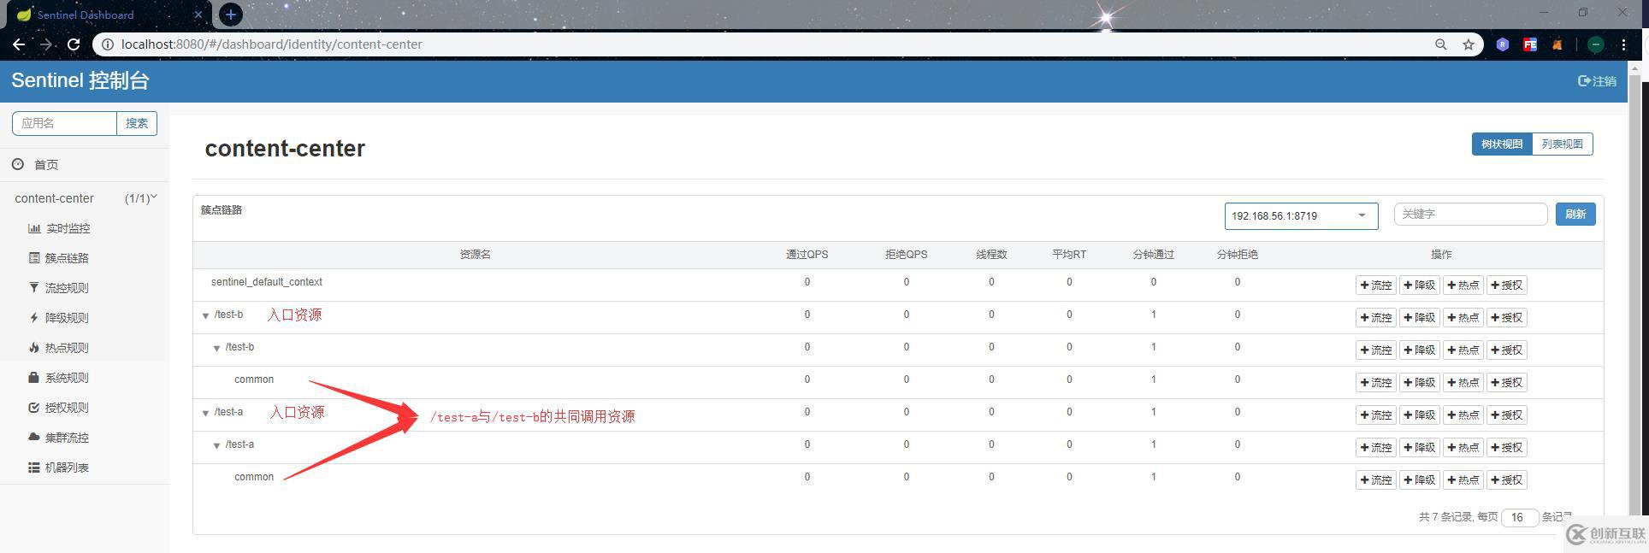
Task: Add 授权 rule for sentinel_default_context
Action: pyautogui.click(x=1507, y=285)
